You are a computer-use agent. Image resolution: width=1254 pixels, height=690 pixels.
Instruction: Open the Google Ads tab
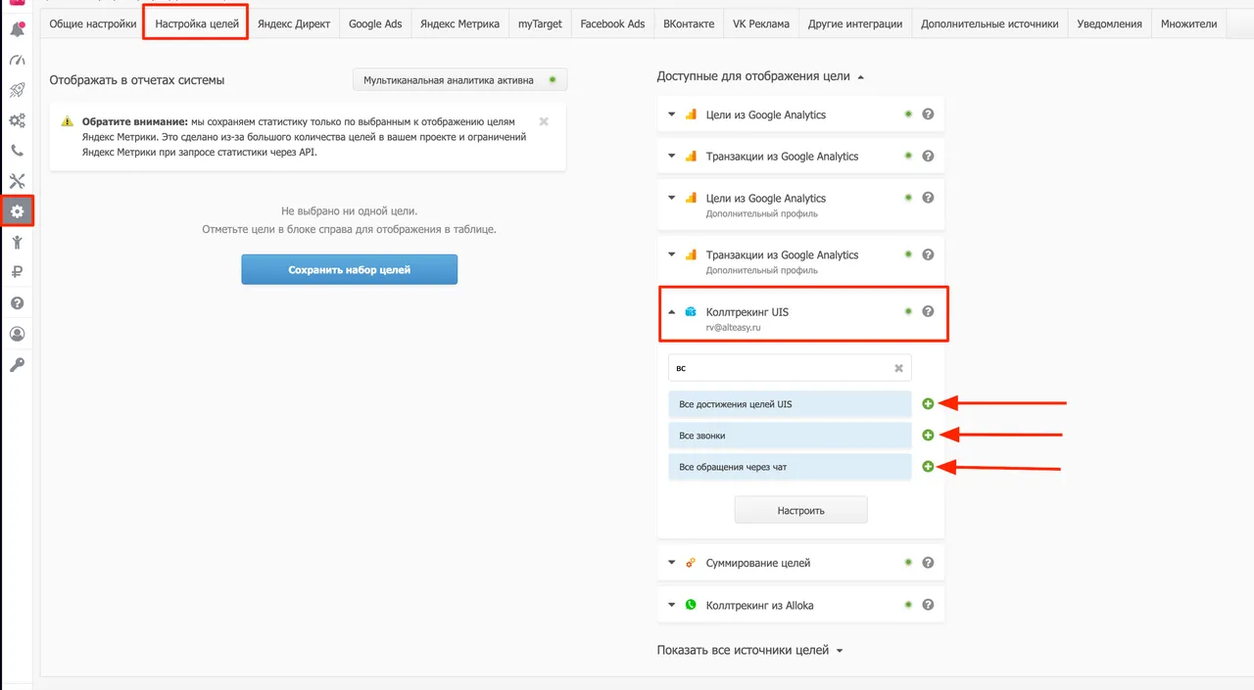tap(375, 23)
